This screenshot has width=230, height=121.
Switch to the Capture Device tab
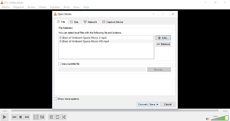(x=112, y=22)
